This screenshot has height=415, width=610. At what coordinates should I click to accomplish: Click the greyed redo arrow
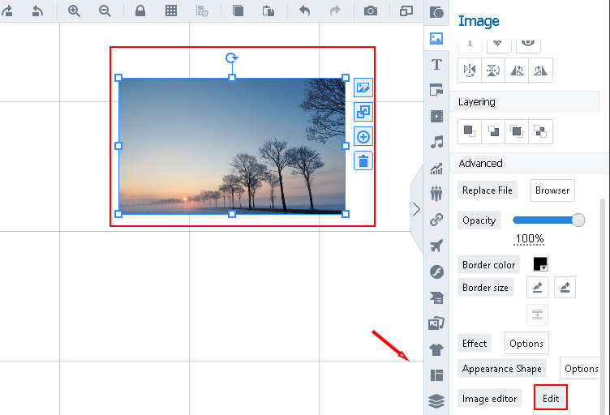click(335, 11)
